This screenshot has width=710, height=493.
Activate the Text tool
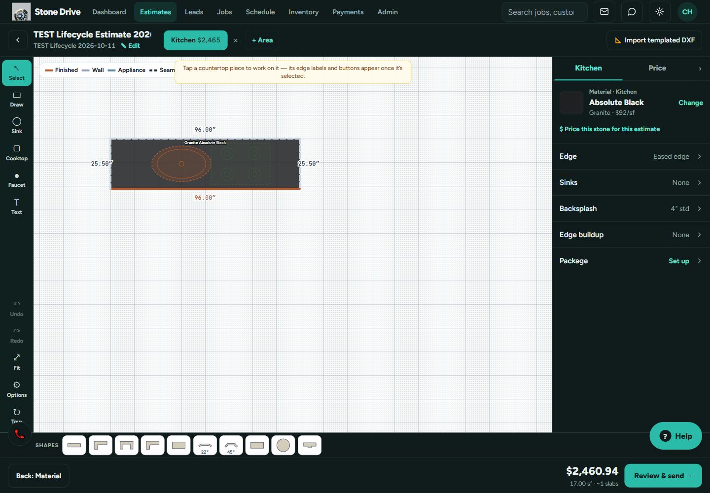(x=17, y=207)
